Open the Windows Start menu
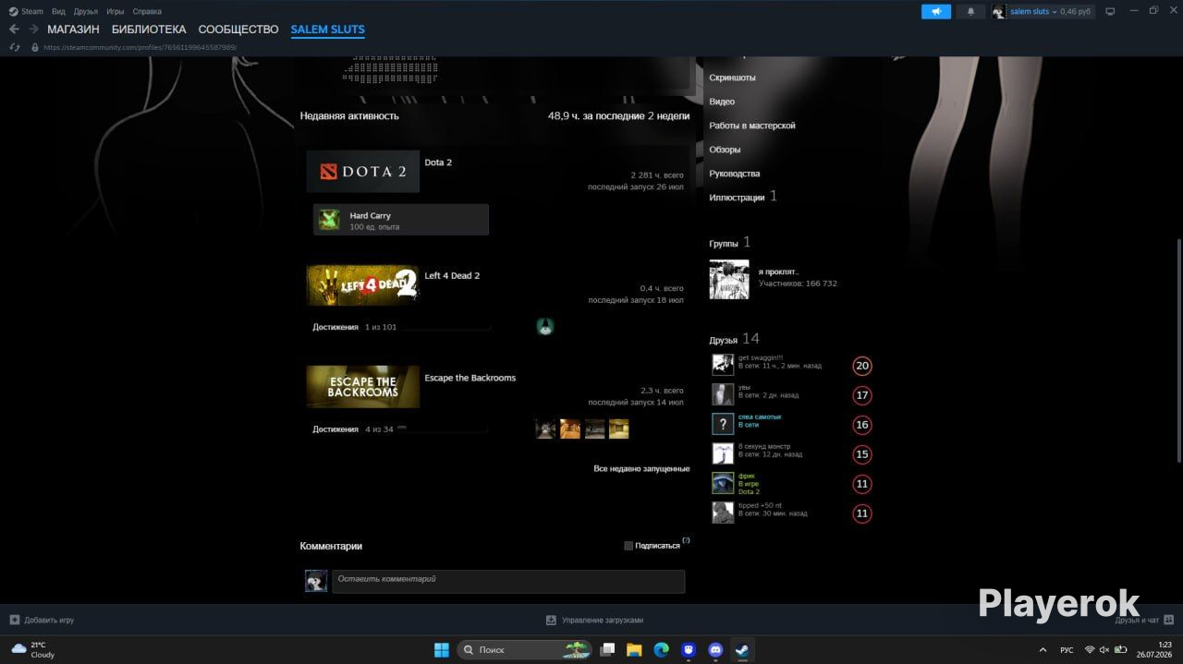1183x664 pixels. click(x=442, y=649)
